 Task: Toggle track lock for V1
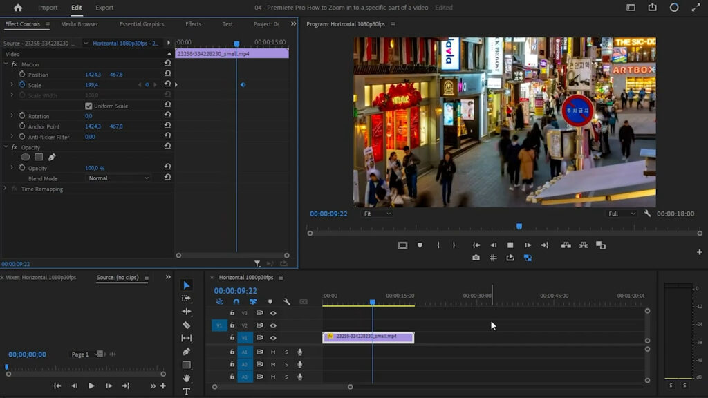(x=232, y=337)
